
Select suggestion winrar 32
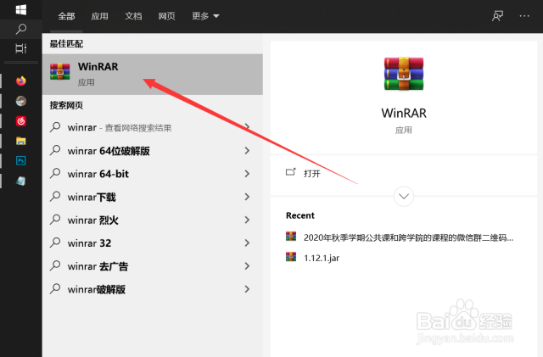(153, 243)
